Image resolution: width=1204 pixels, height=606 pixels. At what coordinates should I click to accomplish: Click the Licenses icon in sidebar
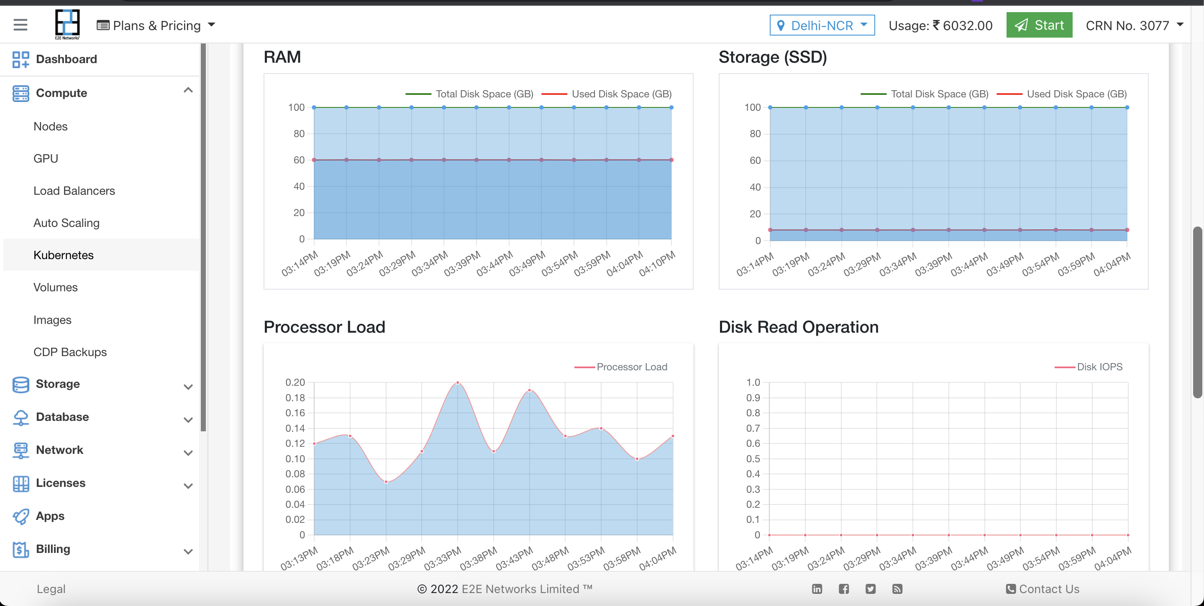20,484
